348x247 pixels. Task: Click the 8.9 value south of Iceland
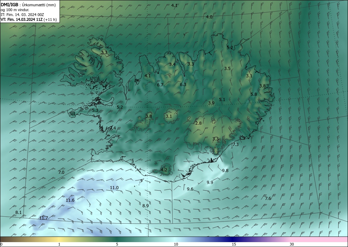[145, 206]
